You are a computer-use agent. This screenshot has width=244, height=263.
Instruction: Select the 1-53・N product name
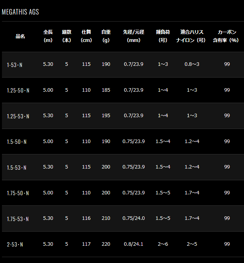click(14, 65)
